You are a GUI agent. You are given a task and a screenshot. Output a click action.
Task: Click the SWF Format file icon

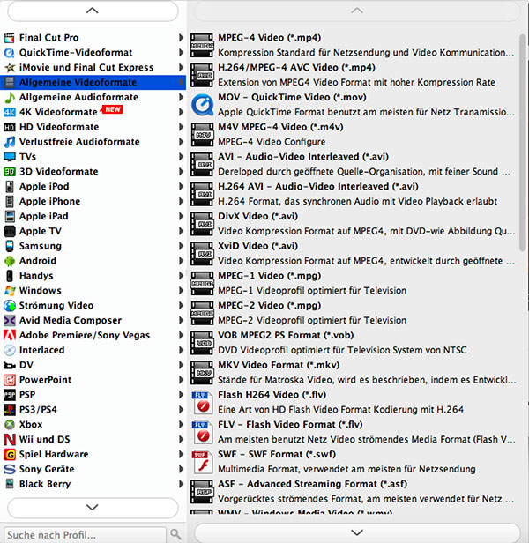pyautogui.click(x=202, y=462)
